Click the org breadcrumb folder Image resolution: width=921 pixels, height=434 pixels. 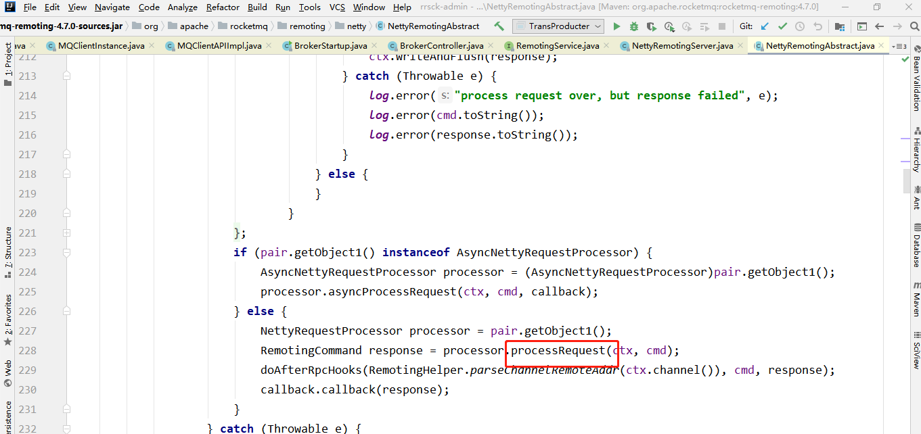click(145, 26)
